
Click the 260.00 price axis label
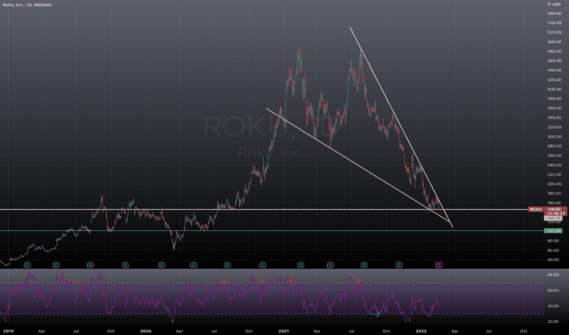(x=554, y=155)
